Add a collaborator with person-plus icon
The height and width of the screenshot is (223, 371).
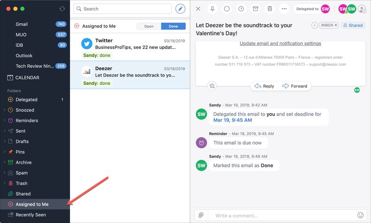[362, 9]
